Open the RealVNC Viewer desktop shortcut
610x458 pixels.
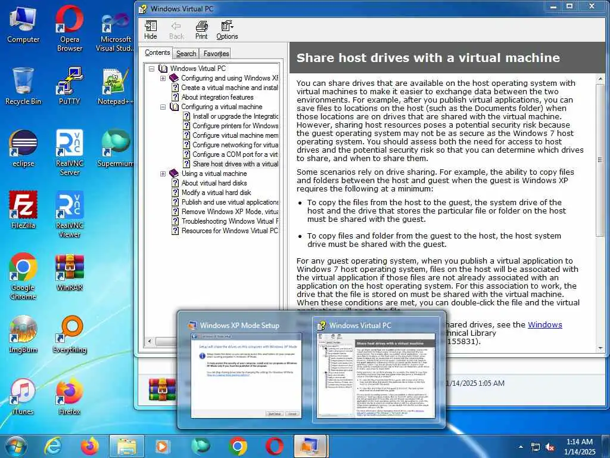point(69,214)
